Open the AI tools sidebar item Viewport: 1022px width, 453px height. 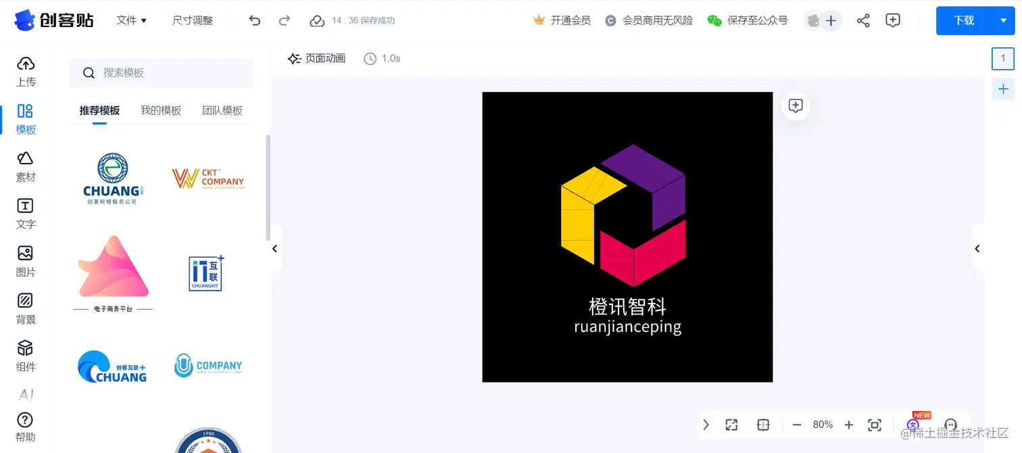26,395
